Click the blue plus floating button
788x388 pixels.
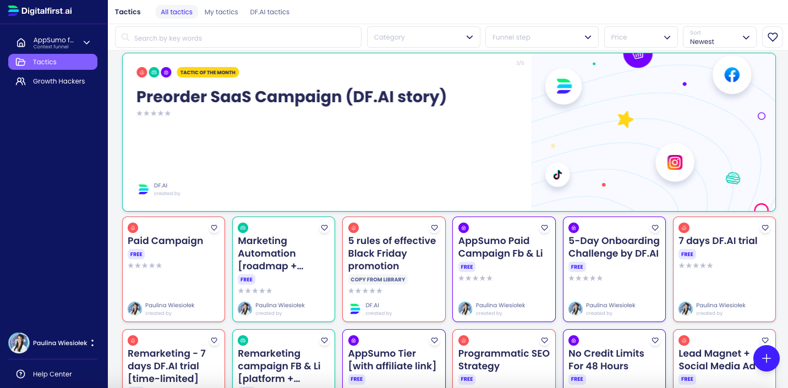(767, 358)
